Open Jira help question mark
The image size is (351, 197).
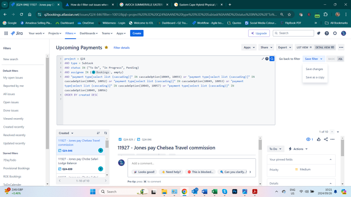(327, 33)
